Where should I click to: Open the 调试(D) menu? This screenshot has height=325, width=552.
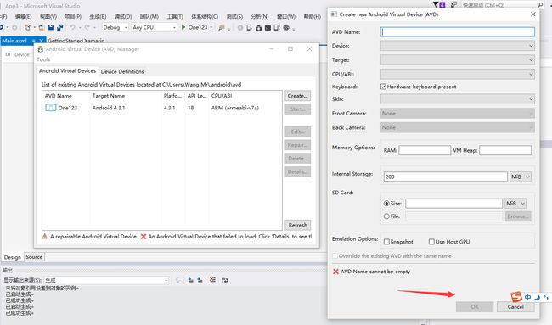(x=123, y=16)
